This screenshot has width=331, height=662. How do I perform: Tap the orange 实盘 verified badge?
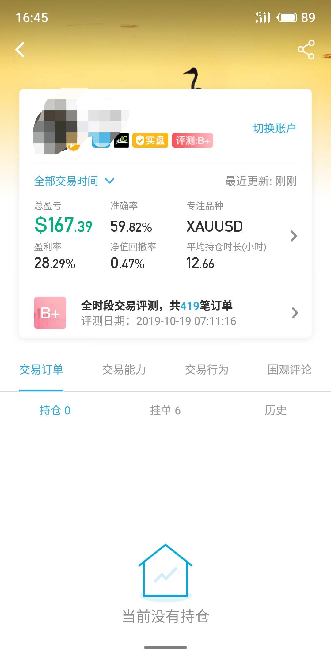pos(150,140)
